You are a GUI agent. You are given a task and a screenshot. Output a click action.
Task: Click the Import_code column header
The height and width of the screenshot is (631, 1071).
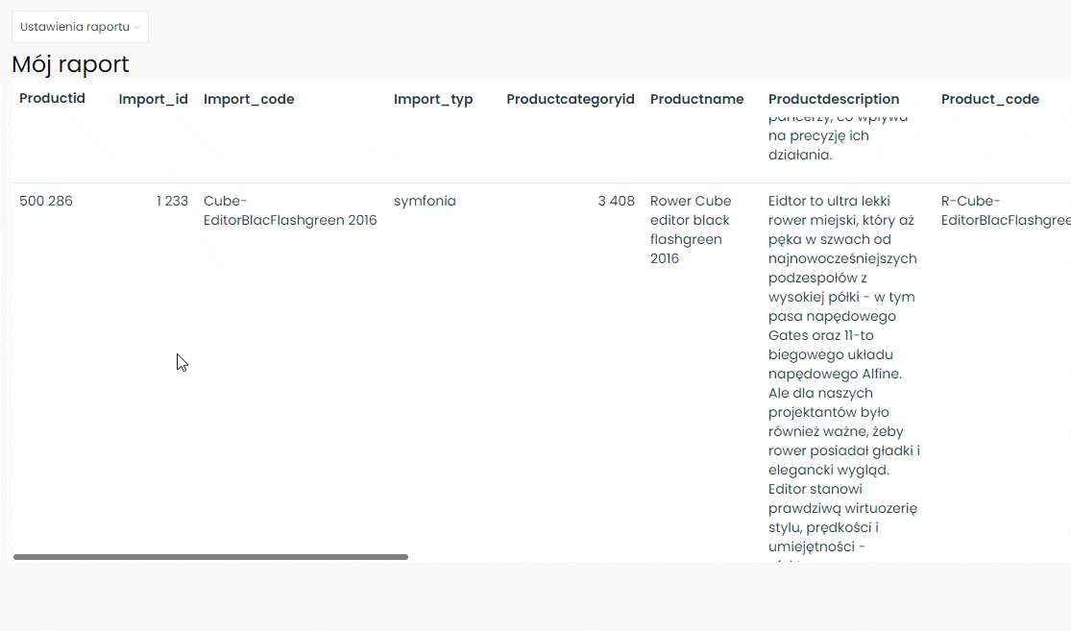point(249,99)
